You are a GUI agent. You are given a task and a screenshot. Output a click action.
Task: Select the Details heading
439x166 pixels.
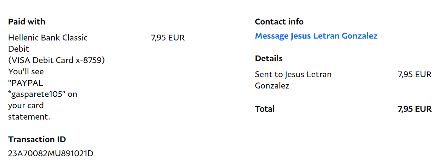click(269, 58)
